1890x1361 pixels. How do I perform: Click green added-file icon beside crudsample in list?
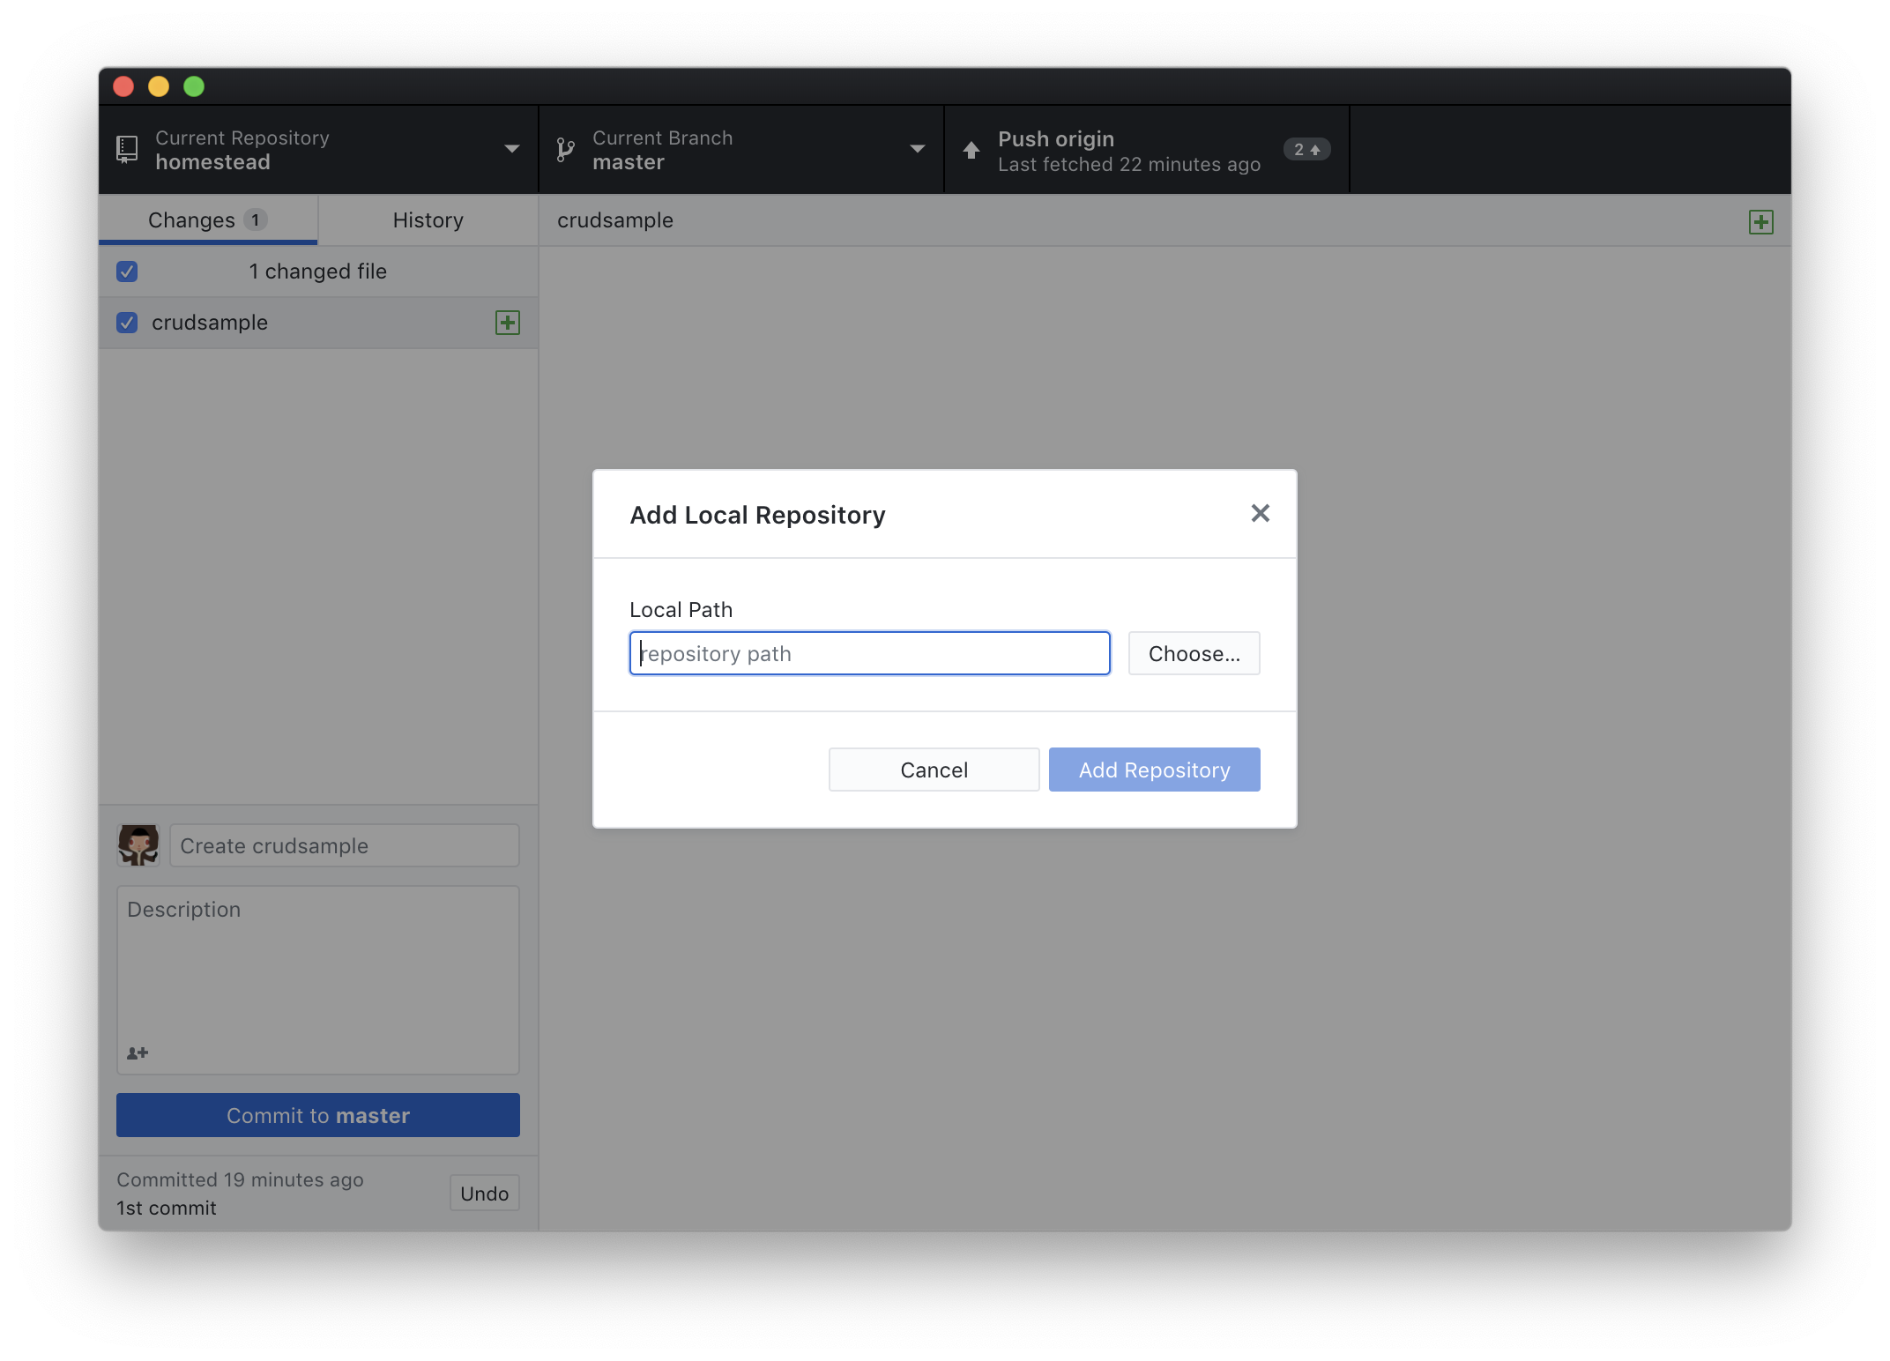[508, 323]
